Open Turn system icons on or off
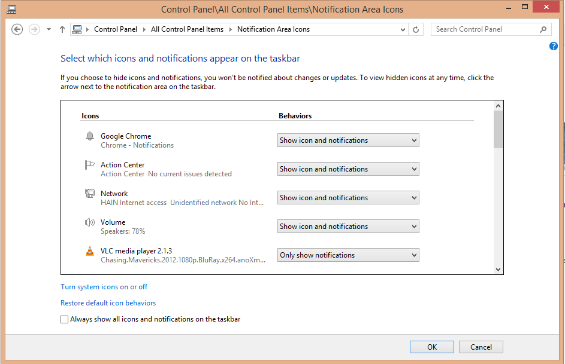 (104, 287)
